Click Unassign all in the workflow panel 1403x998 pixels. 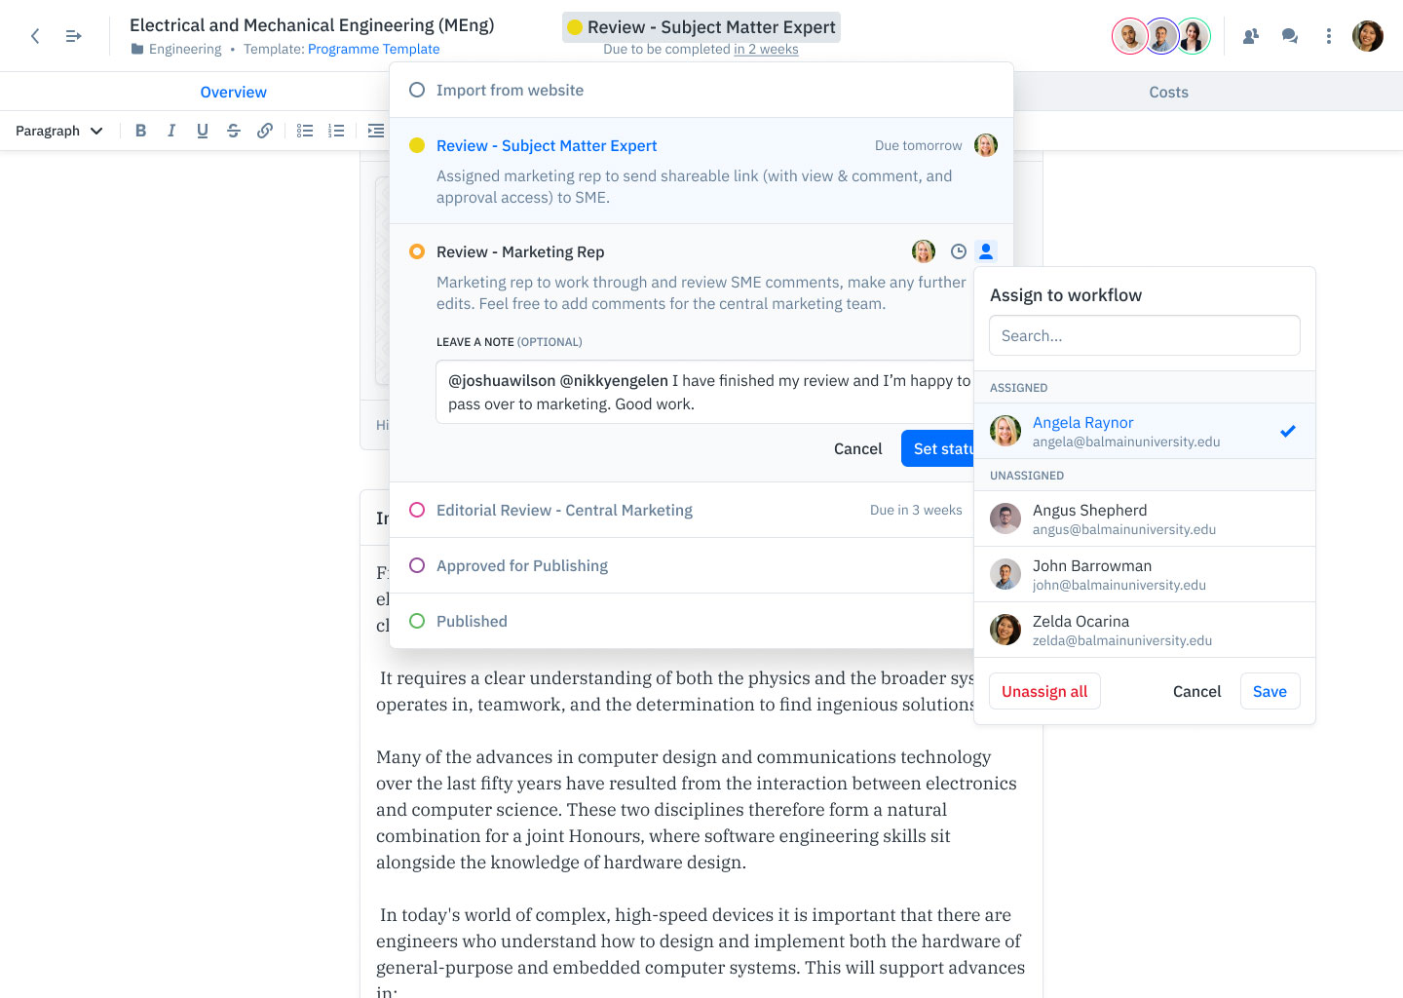1044,690
